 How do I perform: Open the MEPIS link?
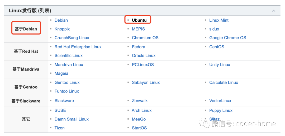click(x=138, y=29)
